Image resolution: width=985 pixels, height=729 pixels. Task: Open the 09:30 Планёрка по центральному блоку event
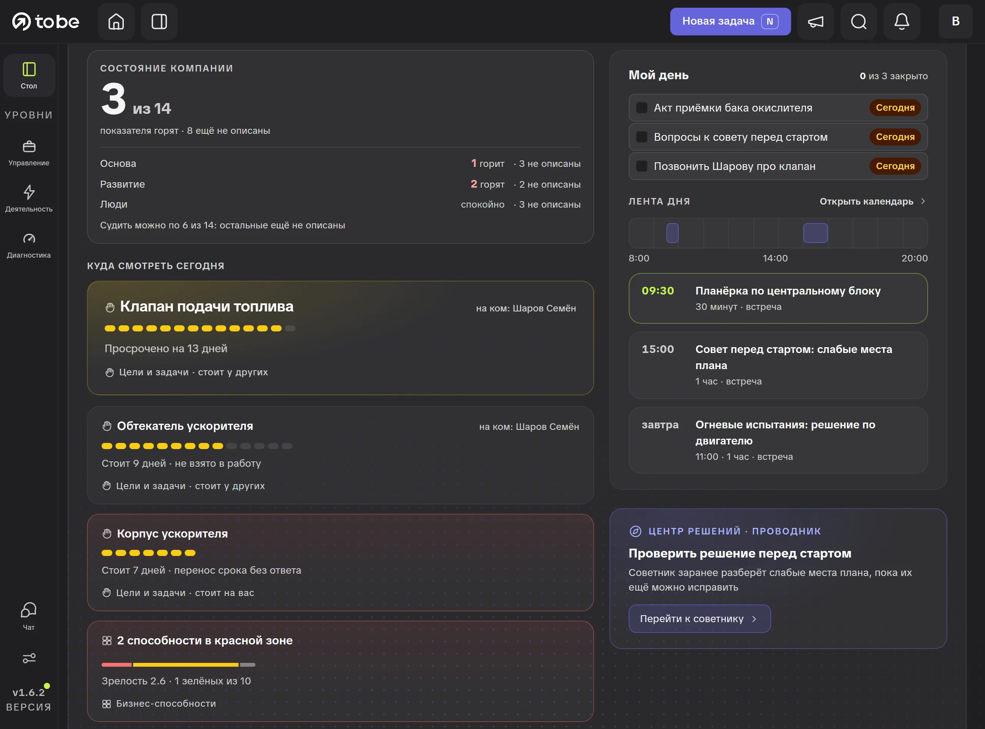coord(778,298)
